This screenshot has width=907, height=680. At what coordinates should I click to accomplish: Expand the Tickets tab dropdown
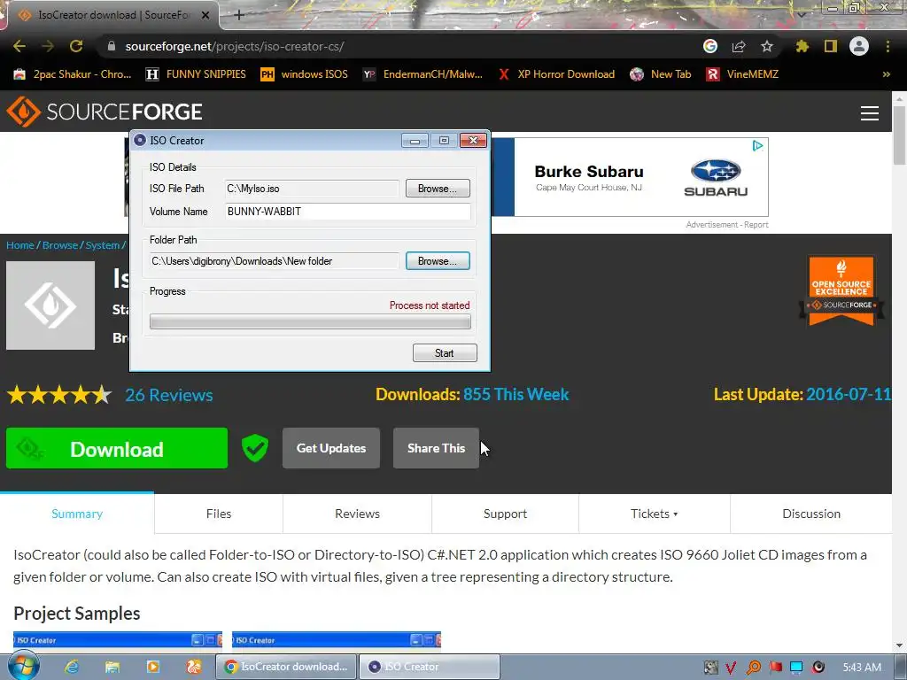point(655,514)
